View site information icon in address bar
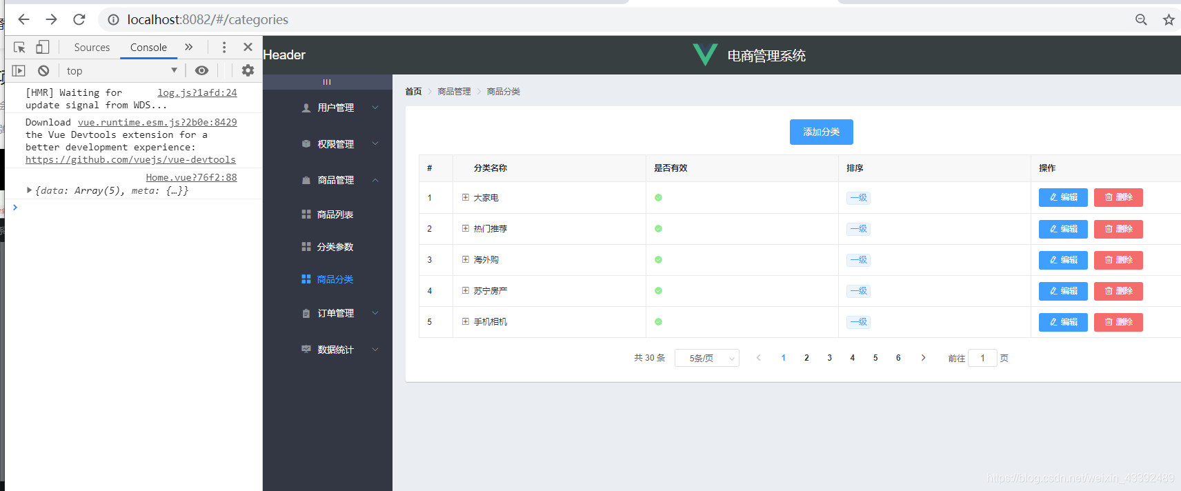Image resolution: width=1181 pixels, height=491 pixels. pos(113,20)
